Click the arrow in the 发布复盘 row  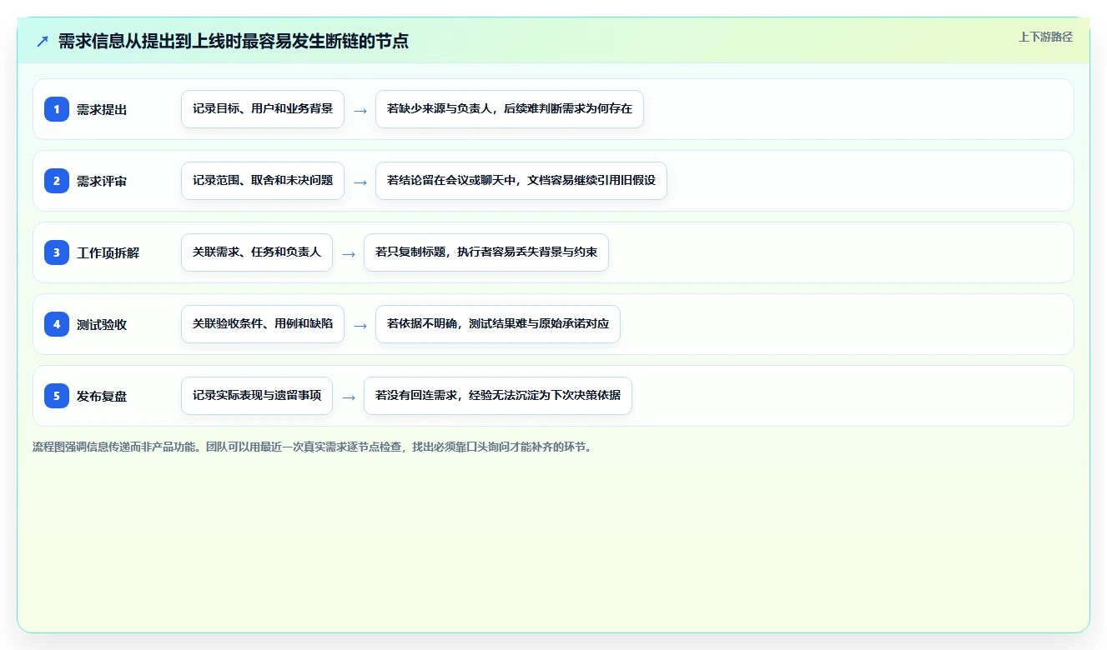[x=349, y=397]
